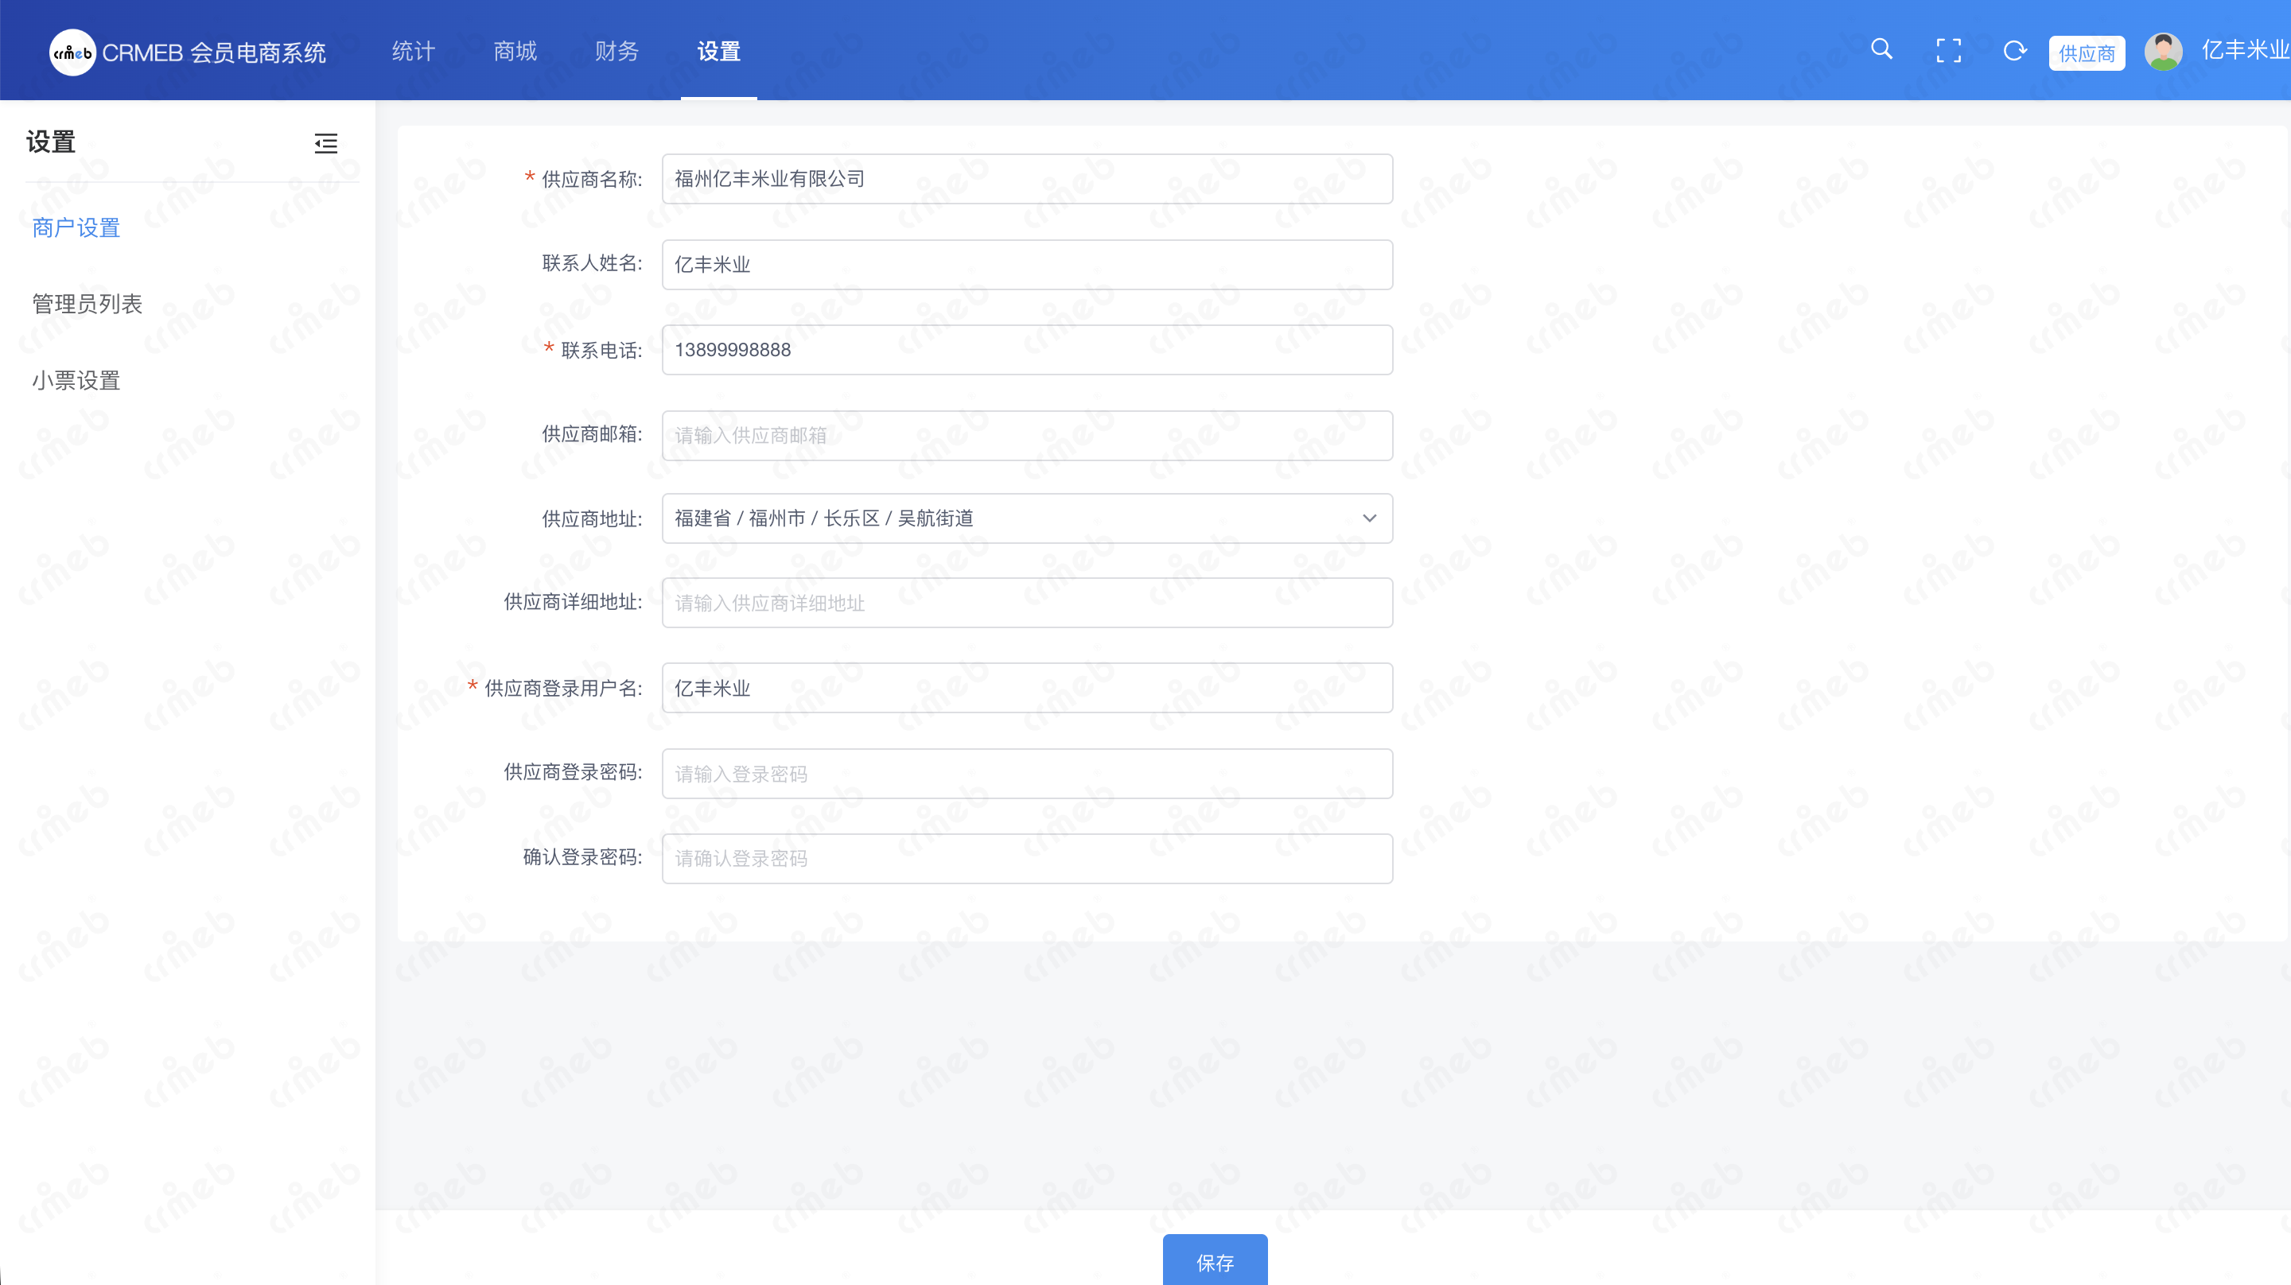Click the refresh page icon
Image resolution: width=2291 pixels, height=1285 pixels.
point(2014,51)
